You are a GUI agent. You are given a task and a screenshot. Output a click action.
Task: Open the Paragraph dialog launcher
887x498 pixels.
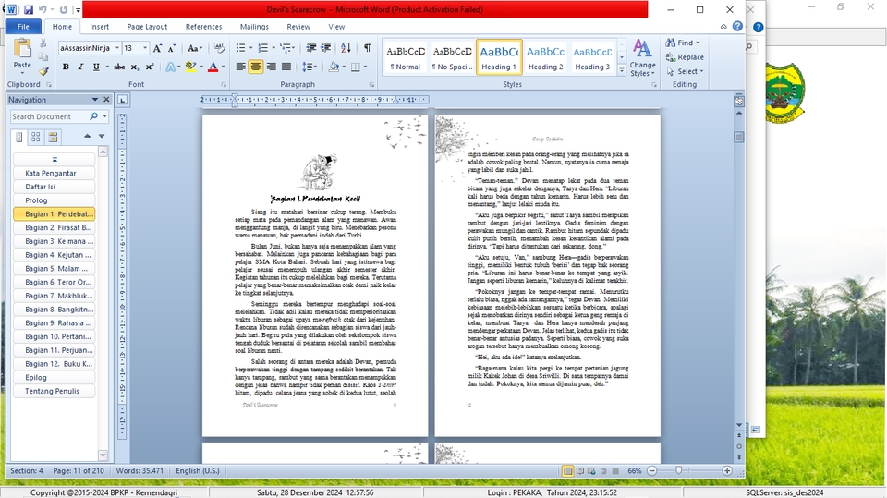[x=371, y=85]
